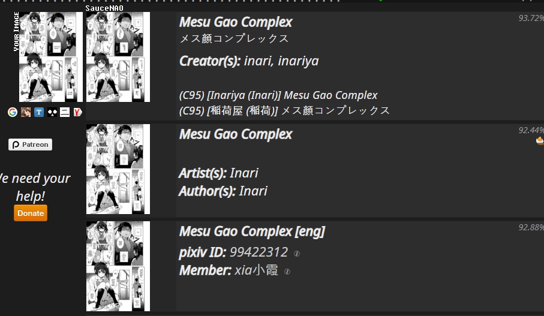Click the '(C95) [Inariya (Inari)]' source line
Viewport: 544px width, 316px height.
(x=278, y=95)
